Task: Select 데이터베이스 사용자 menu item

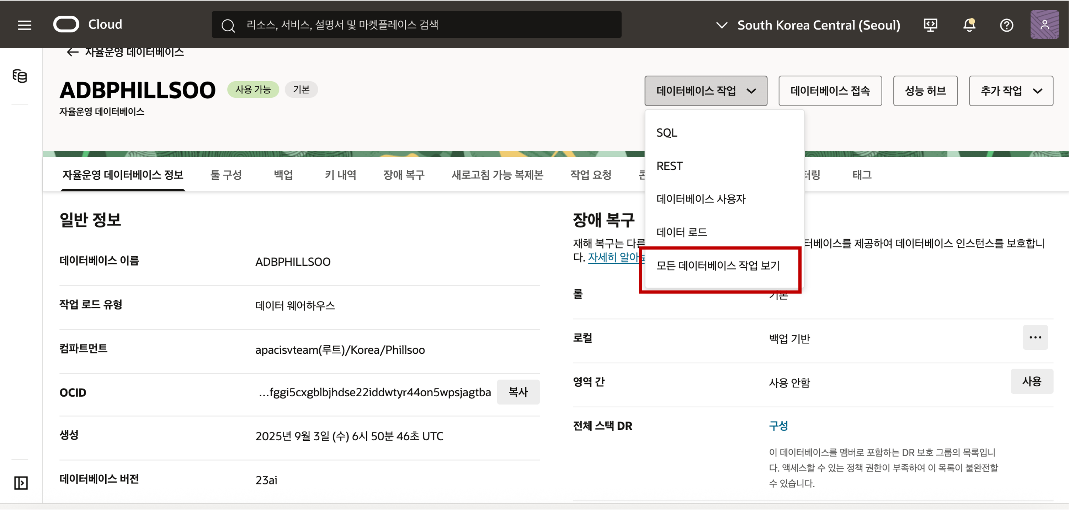Action: [x=724, y=199]
